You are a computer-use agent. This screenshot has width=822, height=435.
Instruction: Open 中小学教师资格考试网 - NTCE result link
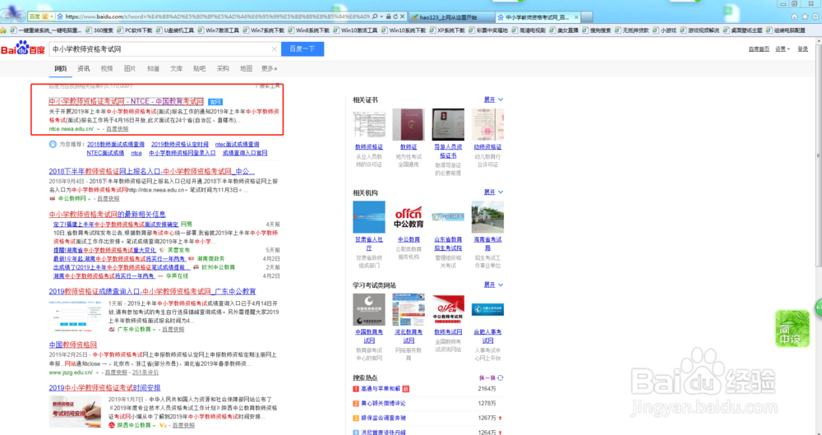pos(127,101)
